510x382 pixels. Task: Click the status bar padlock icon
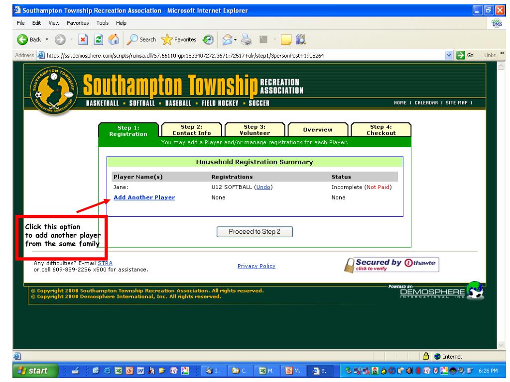(426, 356)
